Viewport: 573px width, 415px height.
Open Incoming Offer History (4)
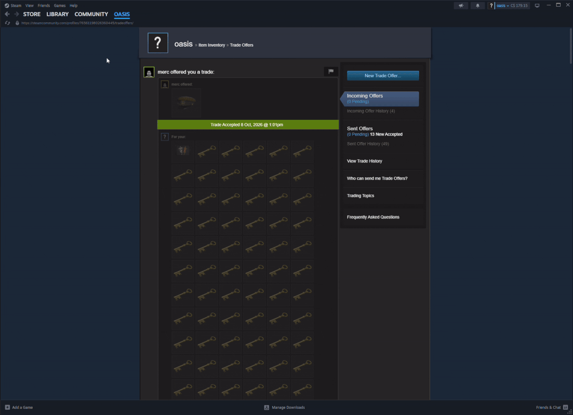click(x=370, y=111)
